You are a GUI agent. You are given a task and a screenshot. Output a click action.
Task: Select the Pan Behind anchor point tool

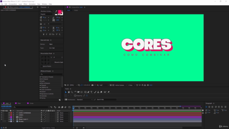[x=82, y=92]
